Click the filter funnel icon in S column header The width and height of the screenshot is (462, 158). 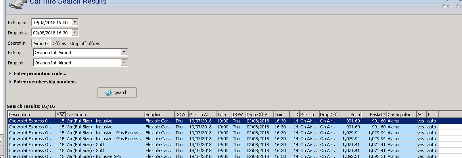point(62,115)
